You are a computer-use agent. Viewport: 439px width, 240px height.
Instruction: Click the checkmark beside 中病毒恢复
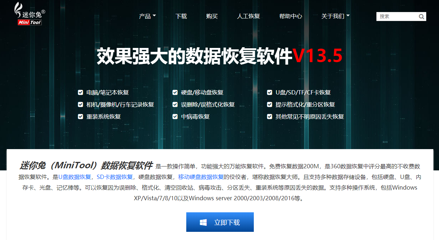coord(175,117)
